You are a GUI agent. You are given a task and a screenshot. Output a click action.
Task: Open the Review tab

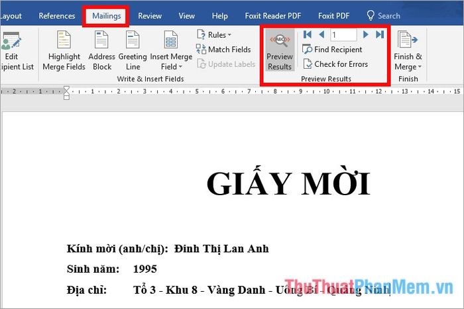point(150,16)
